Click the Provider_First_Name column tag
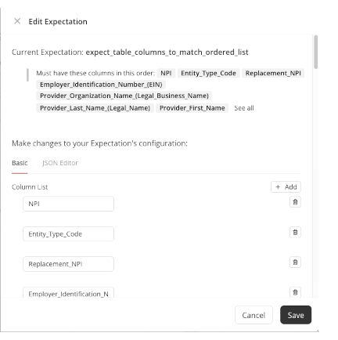338x340 pixels. 192,108
